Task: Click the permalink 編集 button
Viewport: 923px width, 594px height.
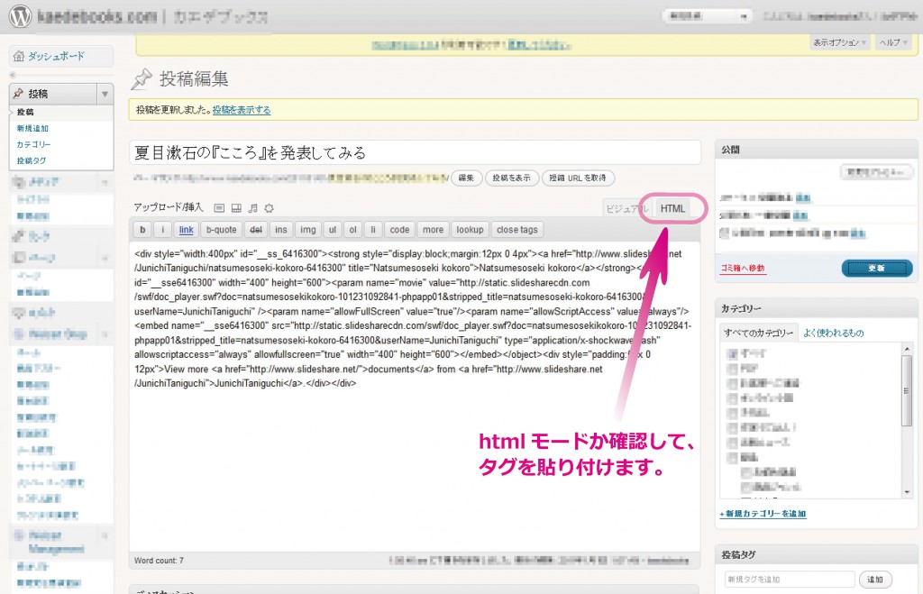Action: pos(466,178)
